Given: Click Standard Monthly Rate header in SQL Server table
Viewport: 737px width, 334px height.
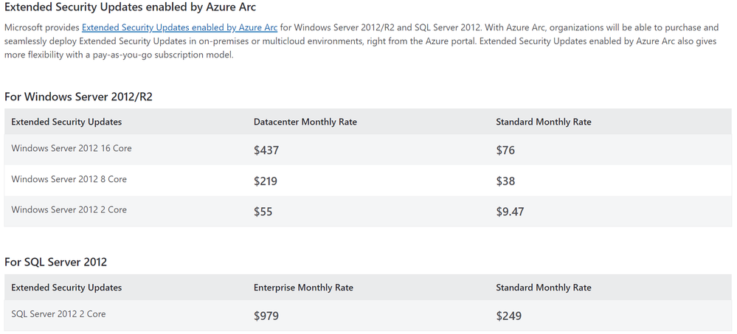Looking at the screenshot, I should [544, 288].
